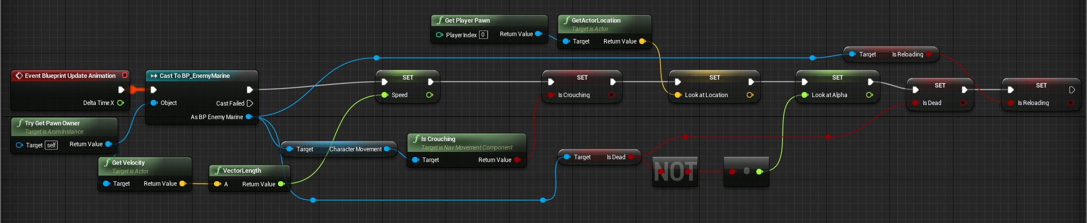The width and height of the screenshot is (1087, 223).
Task: Click the VectorLength A input pin
Action: tap(217, 184)
